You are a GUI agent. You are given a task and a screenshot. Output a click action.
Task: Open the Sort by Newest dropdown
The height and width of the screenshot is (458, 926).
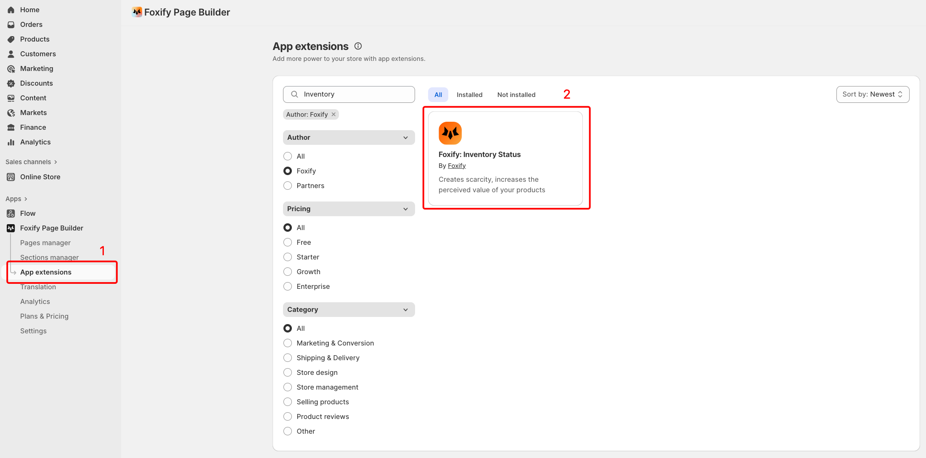tap(873, 94)
